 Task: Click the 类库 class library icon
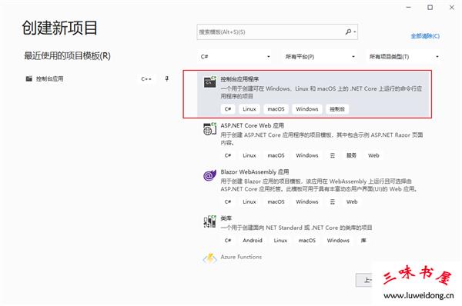point(209,221)
